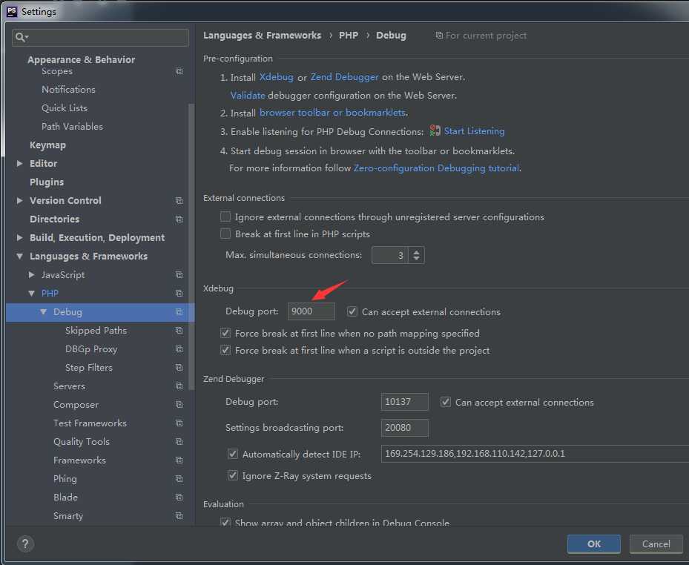Open the Keymap settings page

pyautogui.click(x=47, y=145)
